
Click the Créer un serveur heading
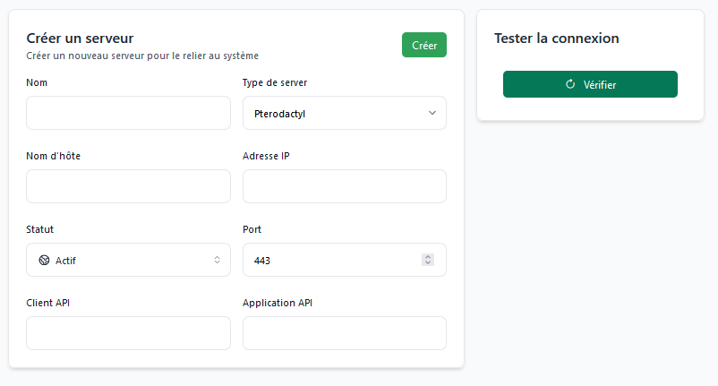[x=80, y=38]
